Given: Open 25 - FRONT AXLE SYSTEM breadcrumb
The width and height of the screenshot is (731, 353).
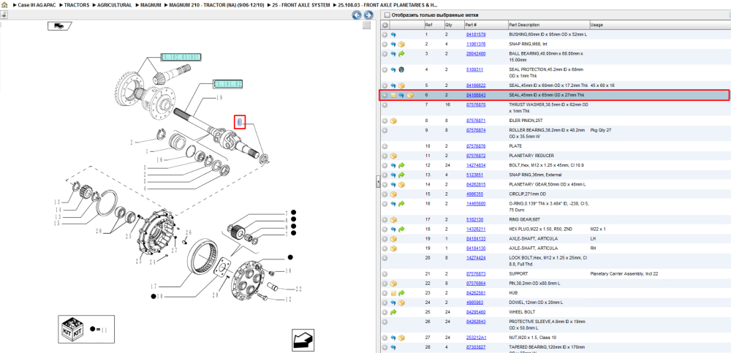Looking at the screenshot, I should click(302, 4).
